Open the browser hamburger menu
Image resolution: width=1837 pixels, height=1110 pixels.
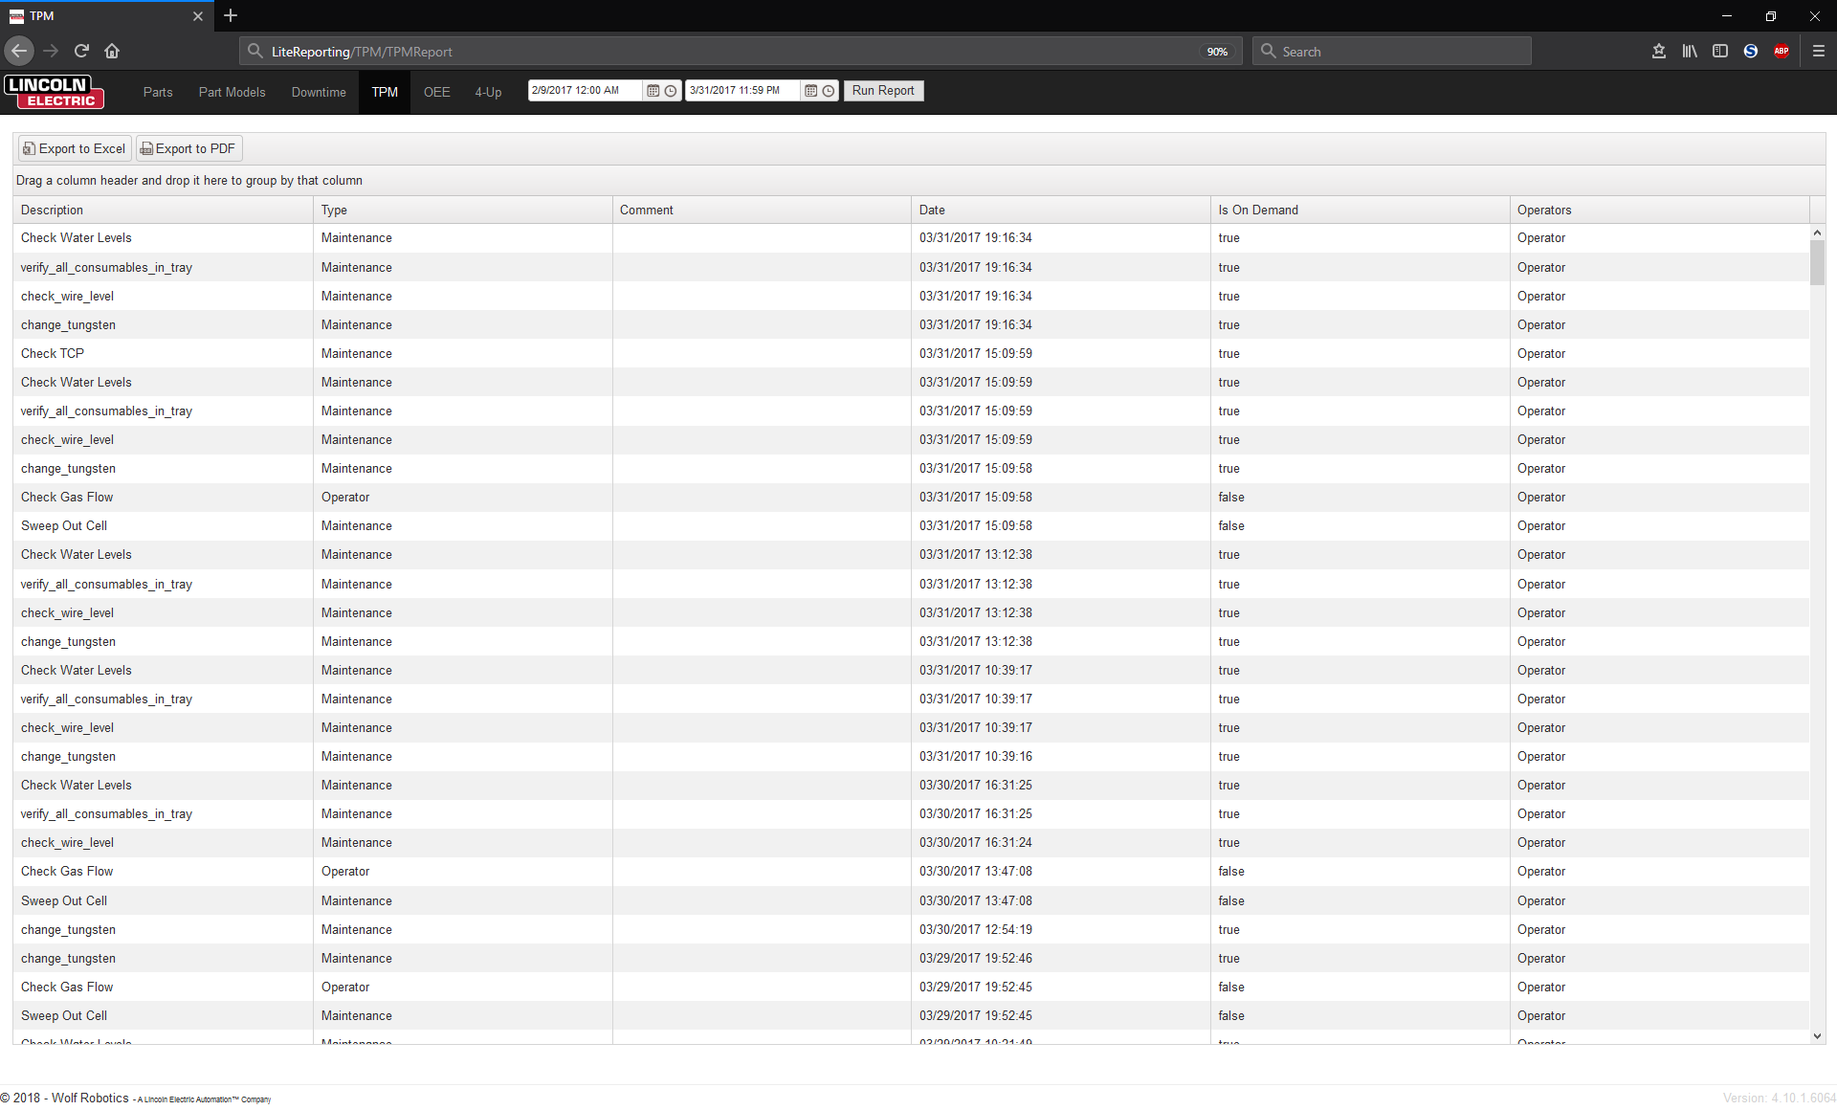point(1819,51)
